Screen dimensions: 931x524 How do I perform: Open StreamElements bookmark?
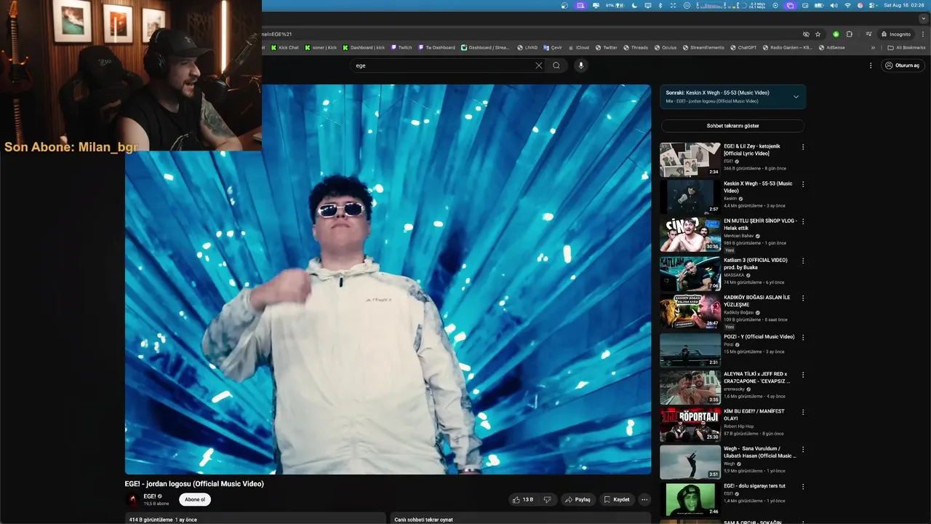[x=703, y=47]
